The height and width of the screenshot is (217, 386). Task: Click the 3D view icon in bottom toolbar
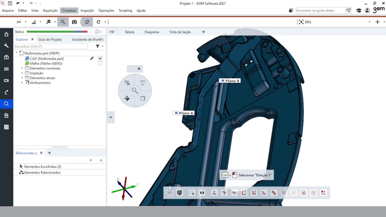click(180, 193)
